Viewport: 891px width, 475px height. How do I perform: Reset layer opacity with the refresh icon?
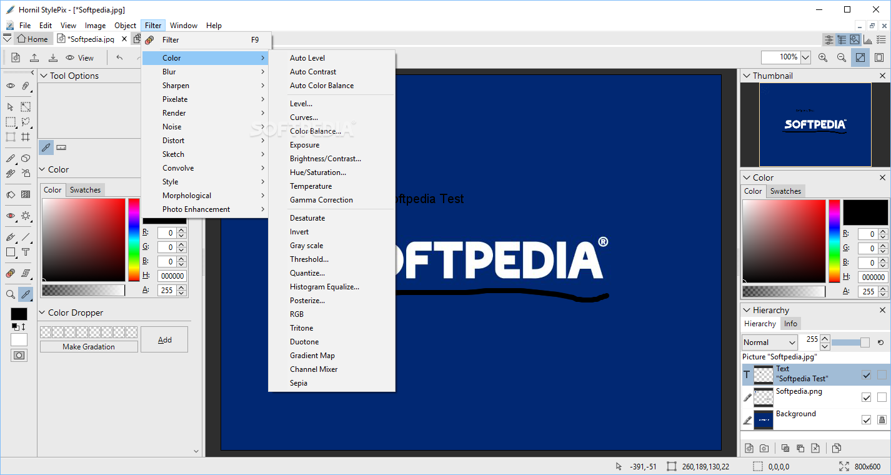pyautogui.click(x=880, y=342)
